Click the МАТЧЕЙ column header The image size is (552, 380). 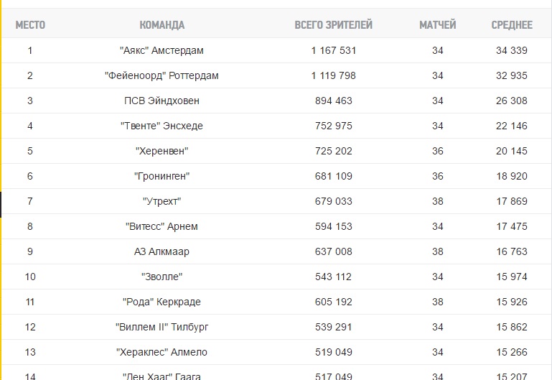coord(438,25)
